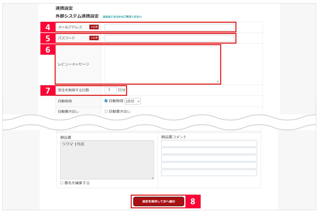Screen dimensions: 319x213
Task: Select the fourth 納品書コメント field
Action: 209,165
